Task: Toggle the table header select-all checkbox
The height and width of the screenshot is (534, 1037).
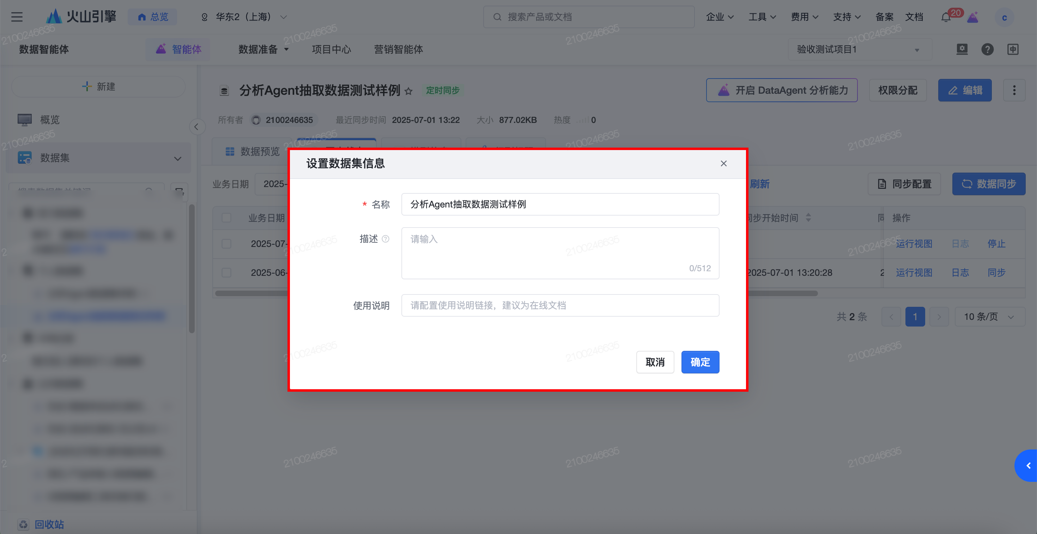Action: pyautogui.click(x=226, y=218)
